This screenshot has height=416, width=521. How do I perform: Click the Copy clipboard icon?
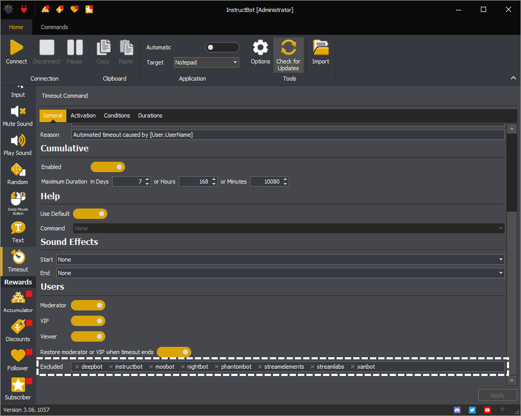(103, 47)
